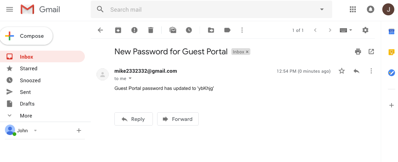Open email in new window

coord(371,52)
